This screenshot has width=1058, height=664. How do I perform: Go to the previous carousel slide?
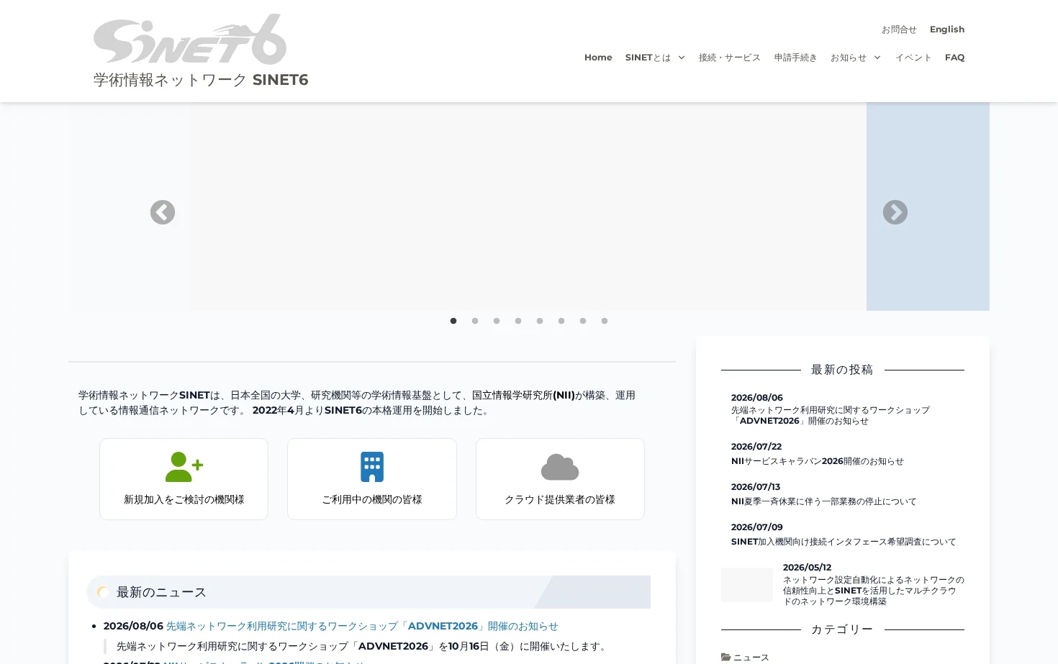click(x=163, y=212)
